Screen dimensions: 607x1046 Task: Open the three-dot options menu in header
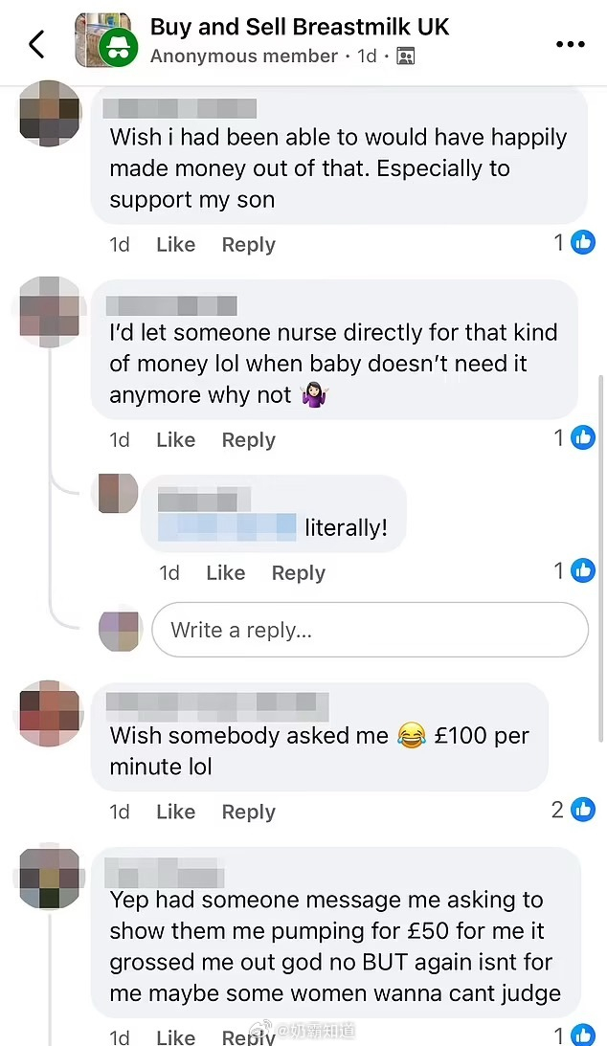571,44
